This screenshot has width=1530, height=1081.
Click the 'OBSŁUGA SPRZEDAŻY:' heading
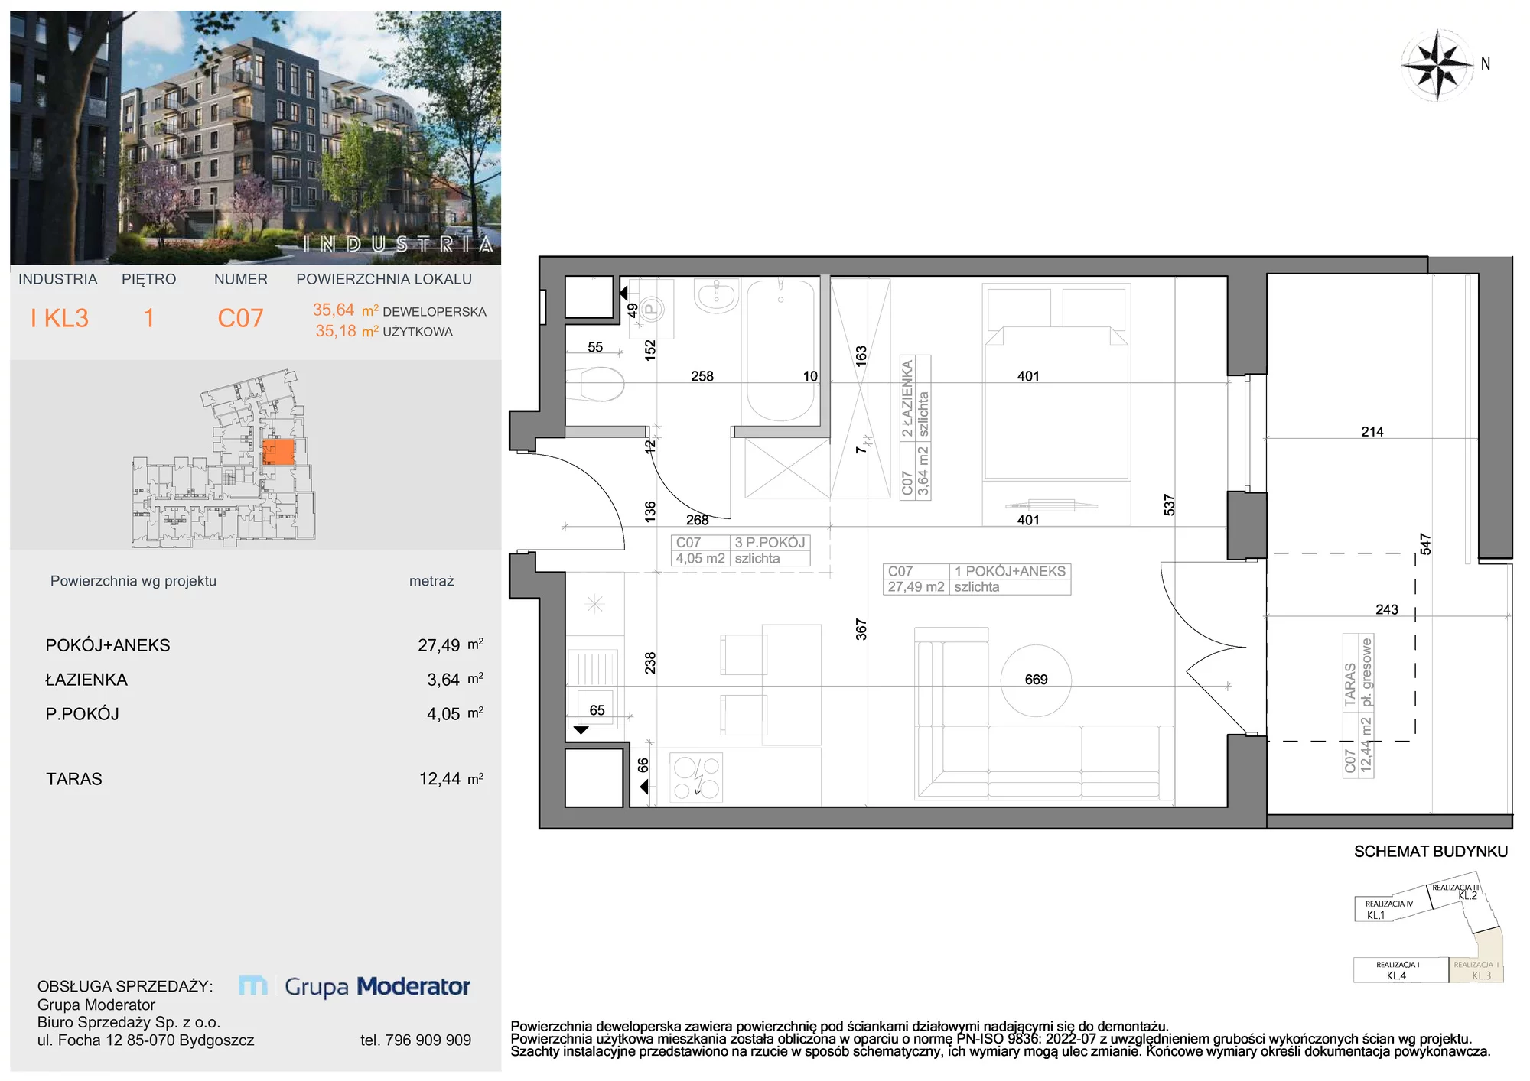coord(125,987)
